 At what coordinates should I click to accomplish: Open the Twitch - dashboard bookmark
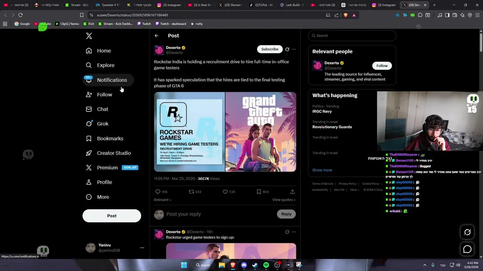[170, 24]
